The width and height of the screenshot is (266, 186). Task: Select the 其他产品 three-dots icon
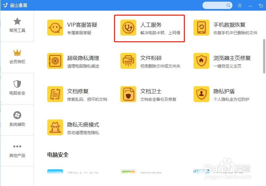(x=17, y=146)
